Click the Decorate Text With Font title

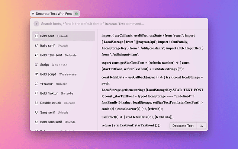54,13
